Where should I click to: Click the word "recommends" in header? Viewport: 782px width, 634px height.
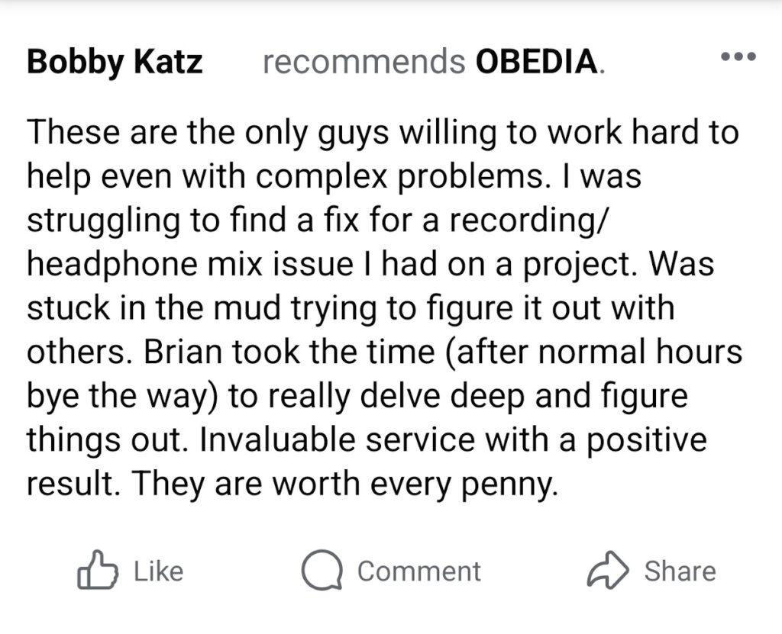[364, 62]
